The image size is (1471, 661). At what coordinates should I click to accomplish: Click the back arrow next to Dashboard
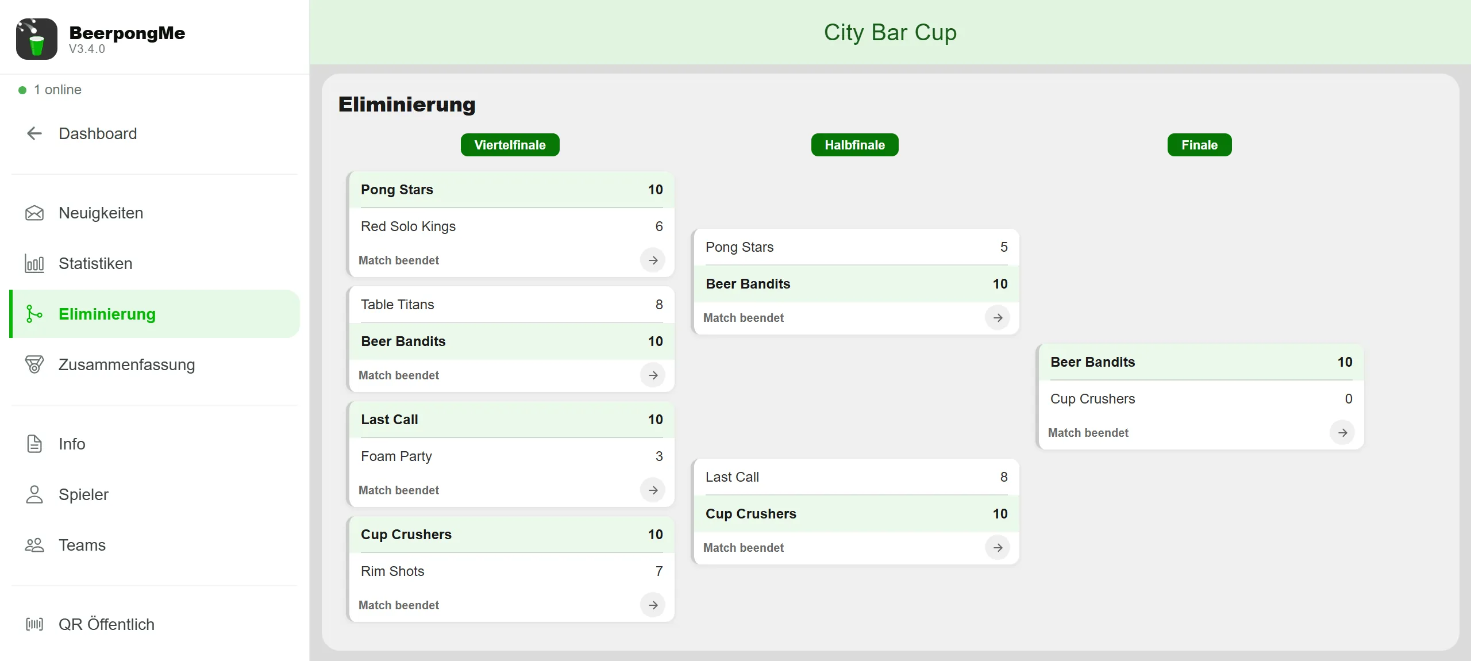pyautogui.click(x=34, y=133)
